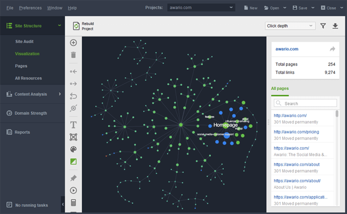The width and height of the screenshot is (347, 214).
Task: Open the Click depth dropdown
Action: (290, 26)
